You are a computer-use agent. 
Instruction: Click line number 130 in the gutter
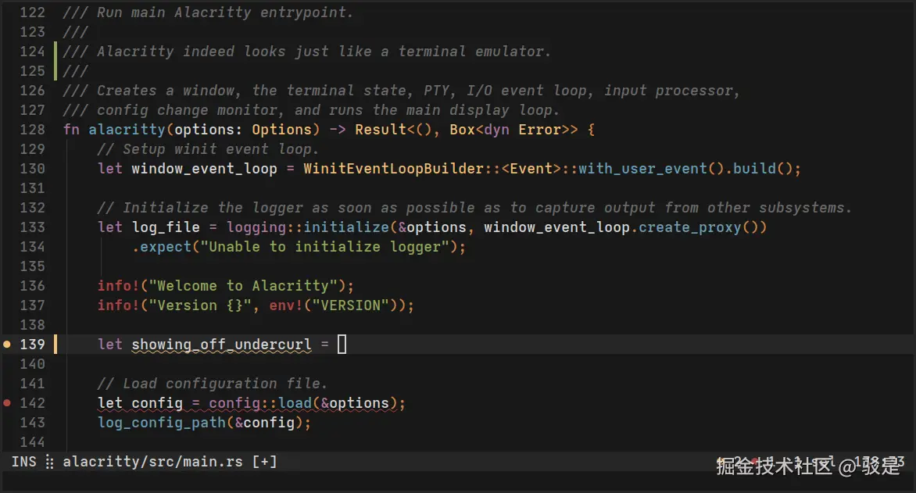coord(32,169)
